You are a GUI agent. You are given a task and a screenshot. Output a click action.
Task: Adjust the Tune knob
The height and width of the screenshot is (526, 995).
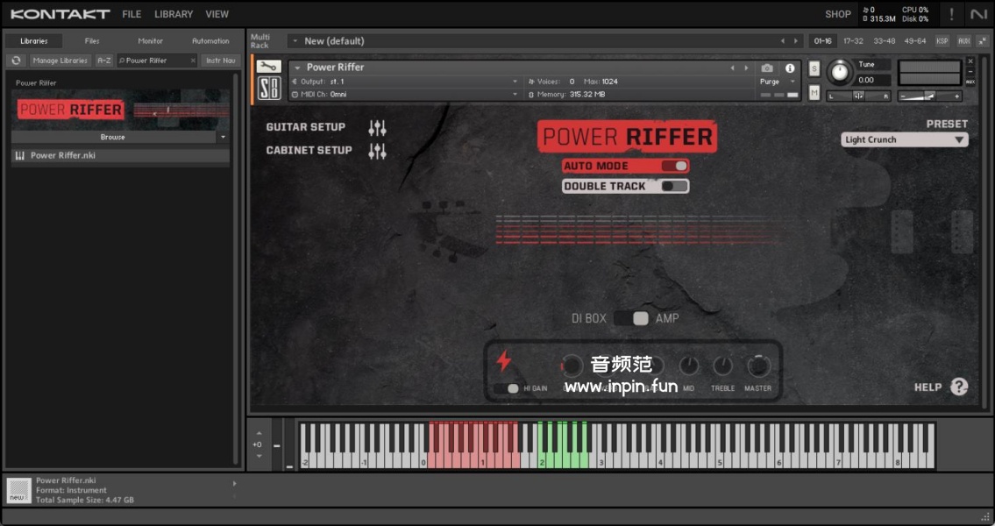click(x=840, y=73)
